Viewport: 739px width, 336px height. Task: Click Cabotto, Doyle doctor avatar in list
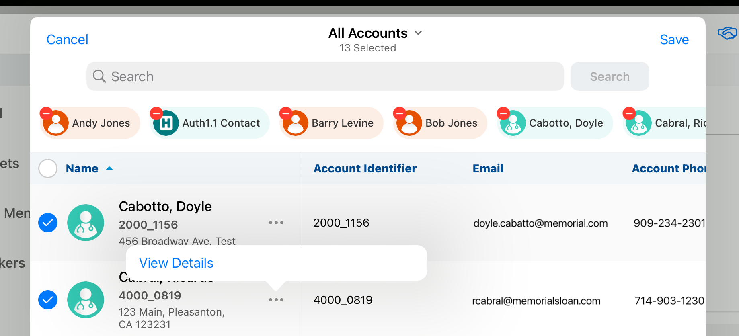pos(86,223)
